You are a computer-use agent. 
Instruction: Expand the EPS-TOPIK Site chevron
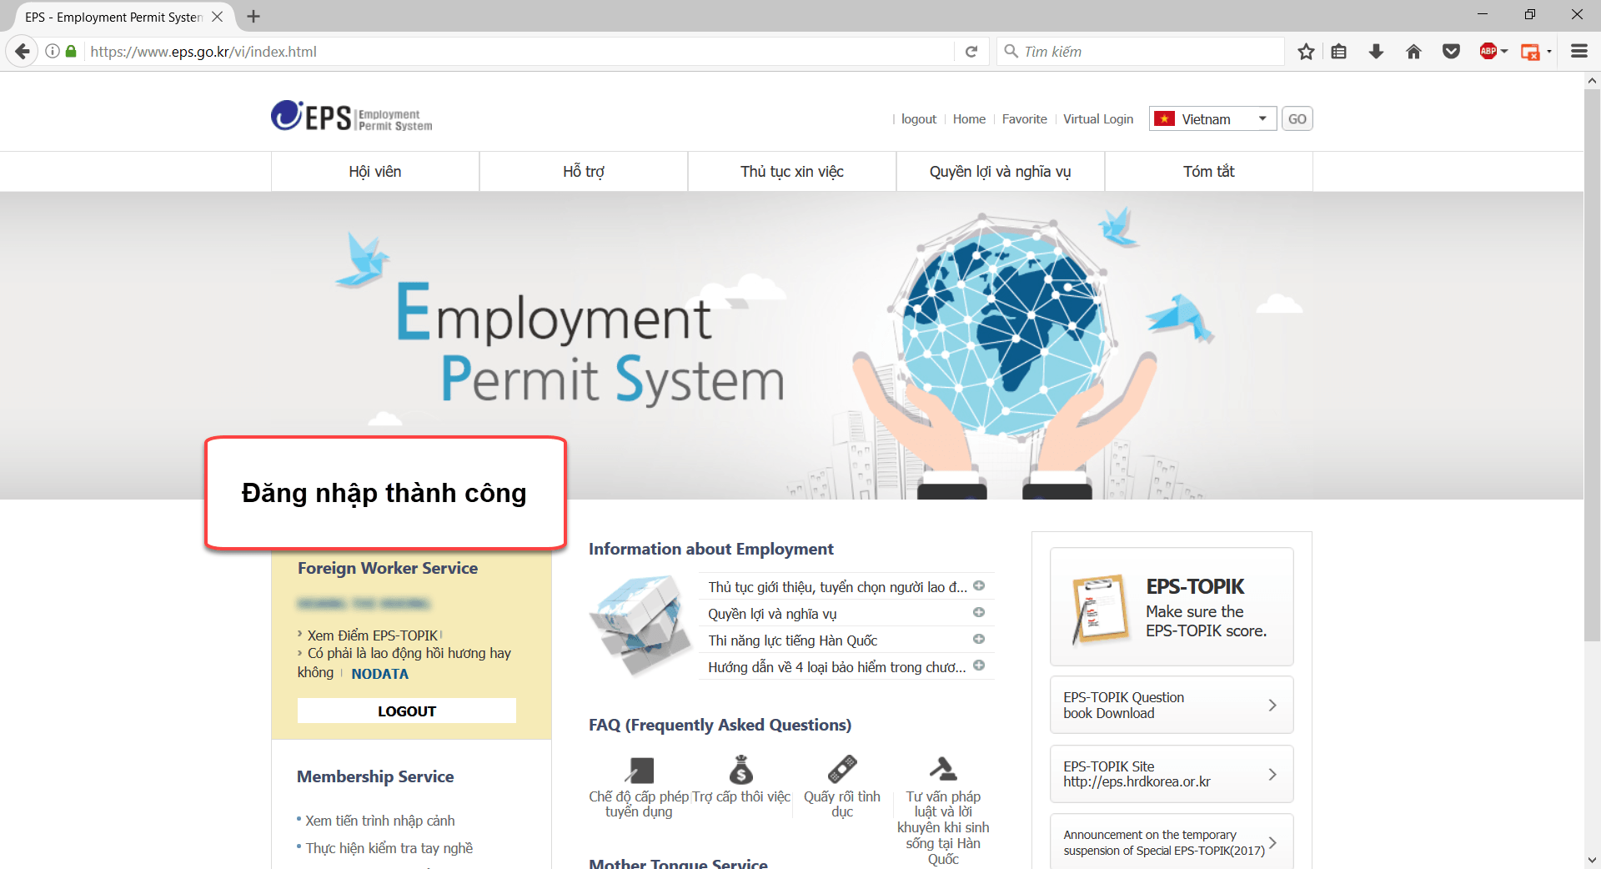pos(1272,775)
